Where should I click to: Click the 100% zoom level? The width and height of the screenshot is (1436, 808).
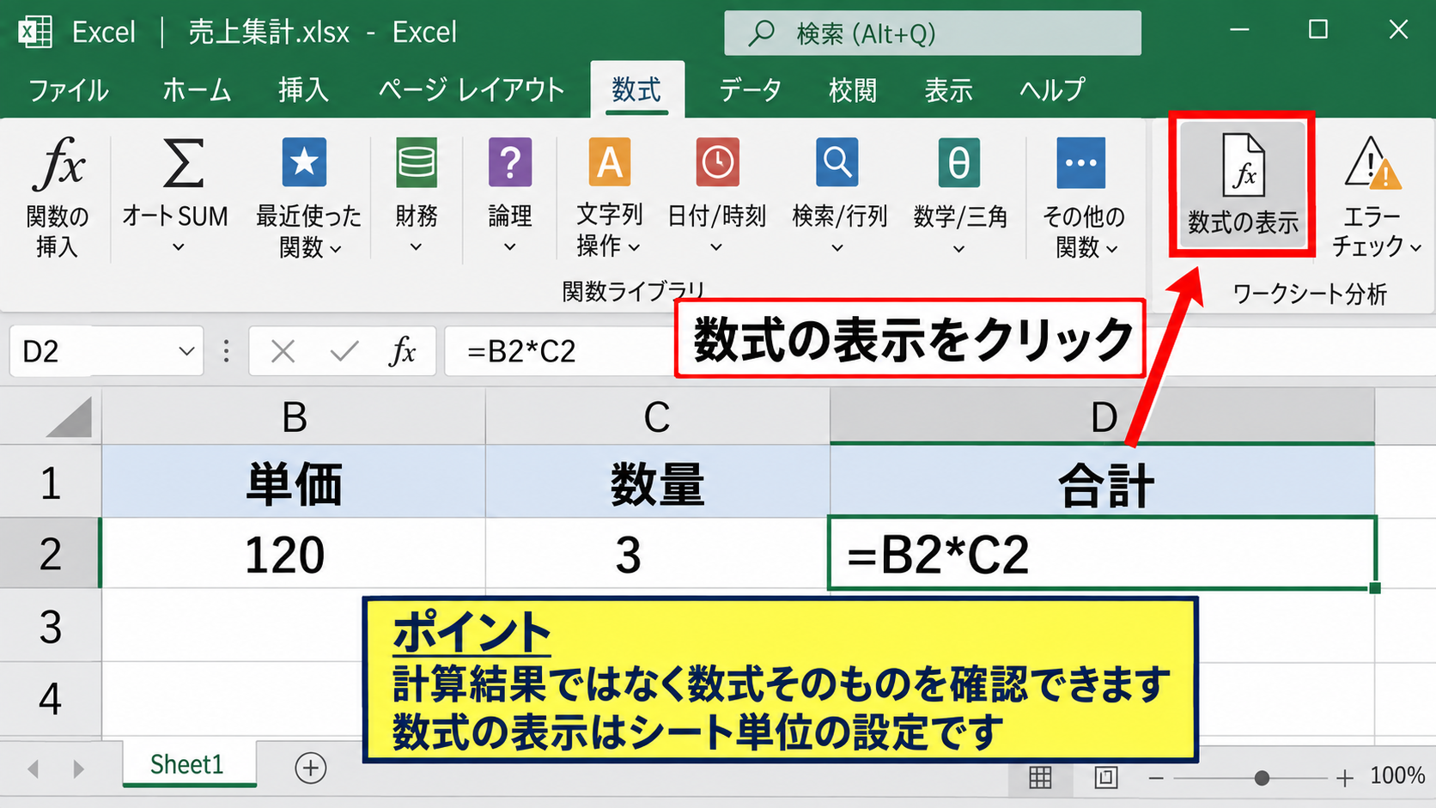(1397, 776)
